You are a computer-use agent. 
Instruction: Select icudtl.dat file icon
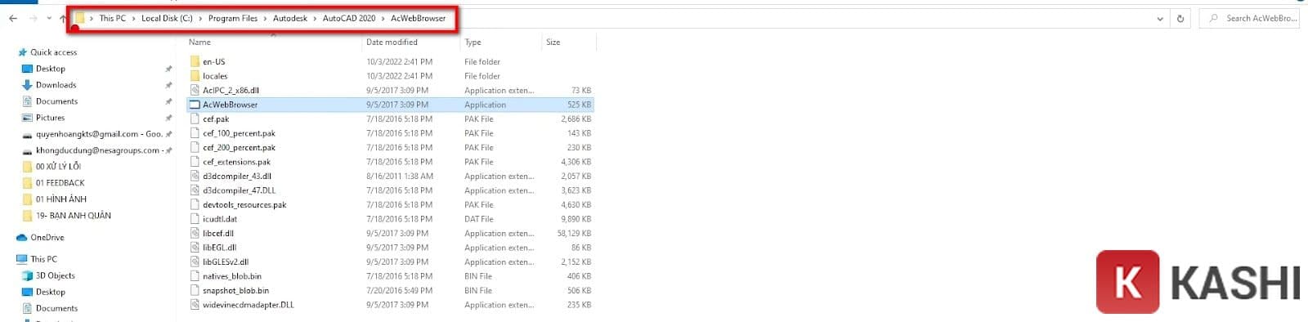195,219
